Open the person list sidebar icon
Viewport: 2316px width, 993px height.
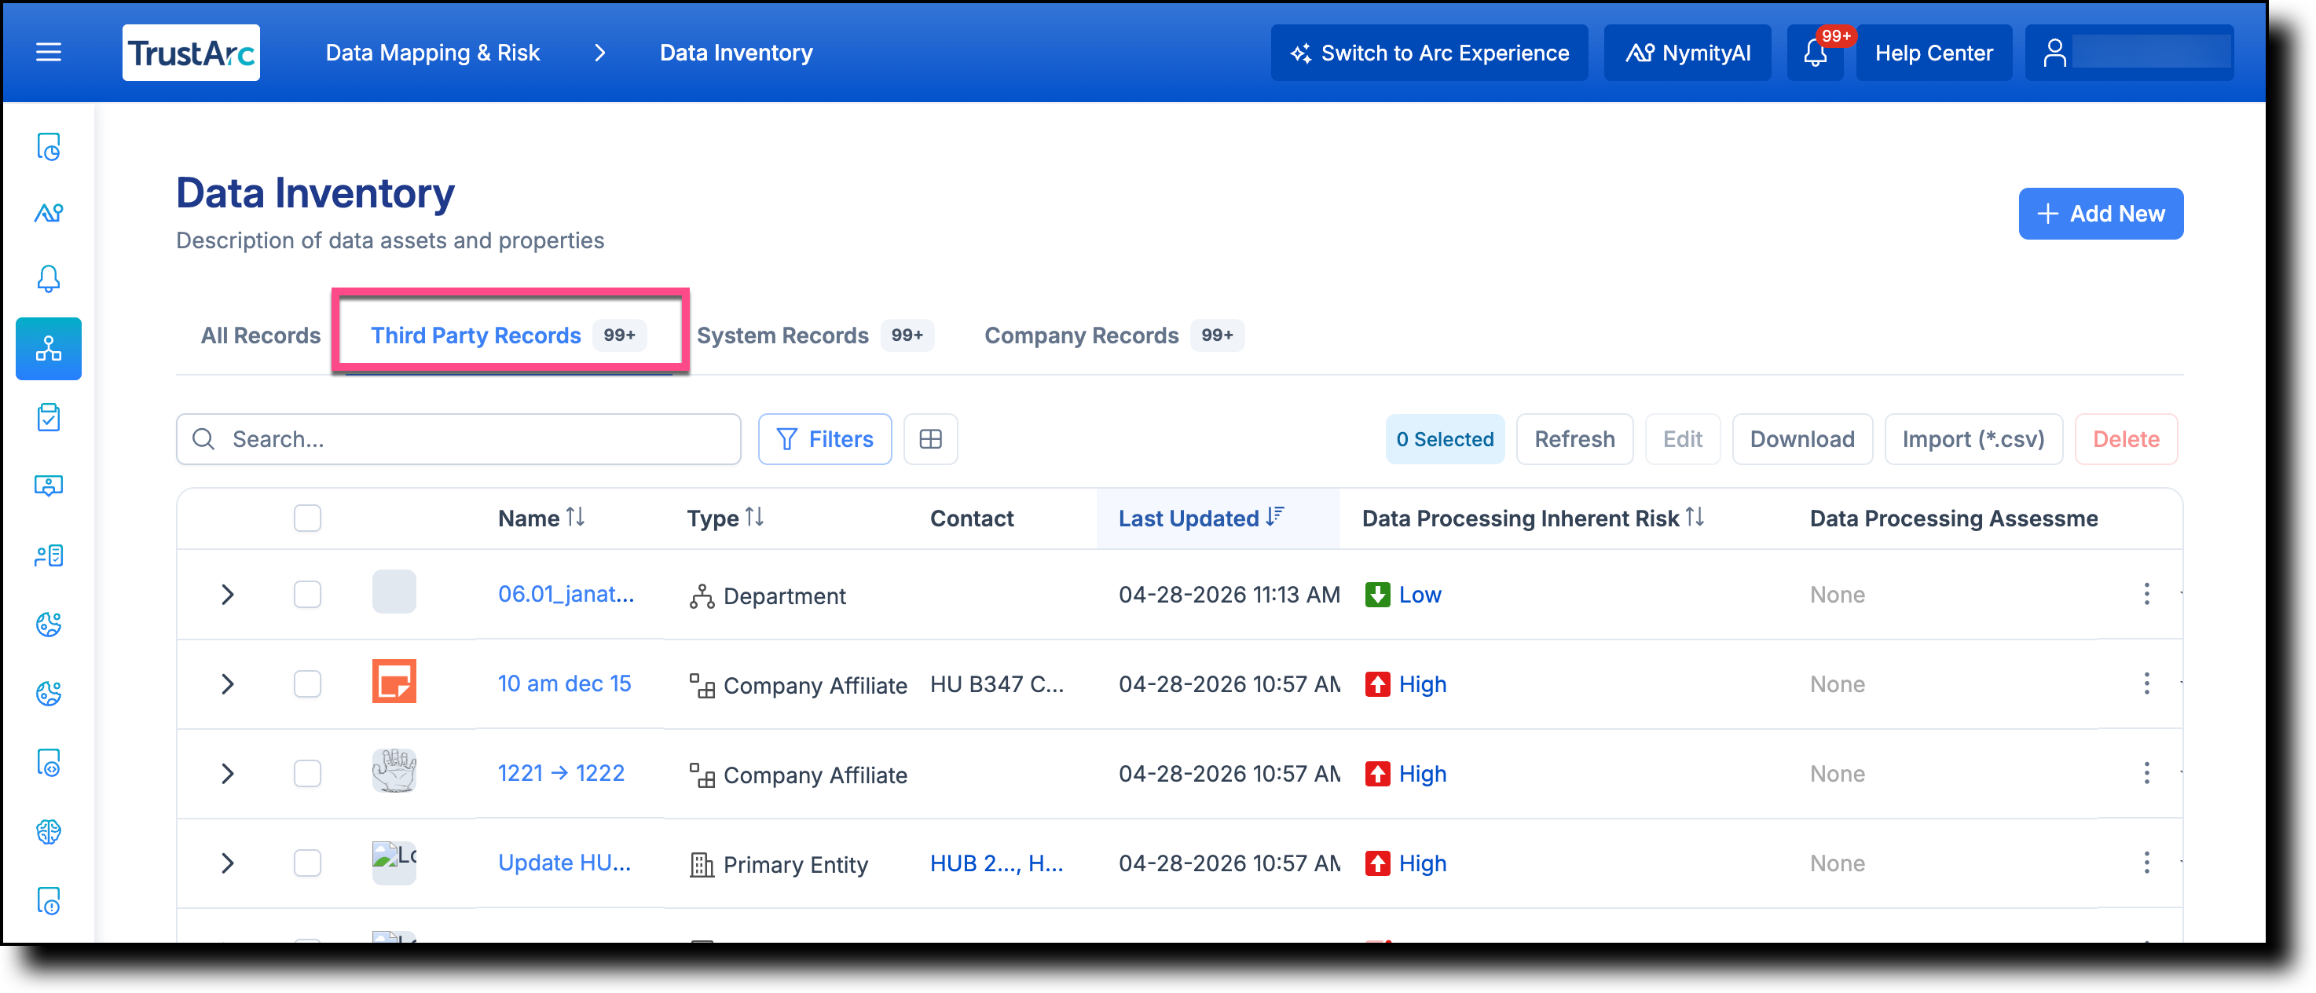(49, 556)
